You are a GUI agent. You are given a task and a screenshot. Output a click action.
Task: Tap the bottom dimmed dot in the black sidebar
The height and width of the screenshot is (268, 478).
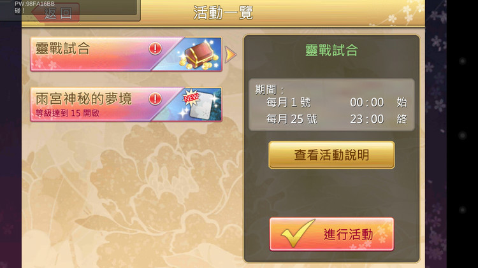pos(463,209)
